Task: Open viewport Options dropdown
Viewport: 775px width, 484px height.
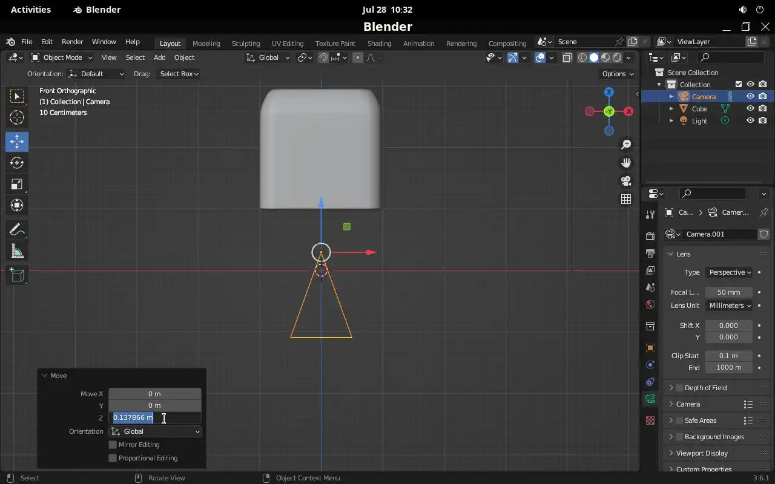Action: click(618, 74)
